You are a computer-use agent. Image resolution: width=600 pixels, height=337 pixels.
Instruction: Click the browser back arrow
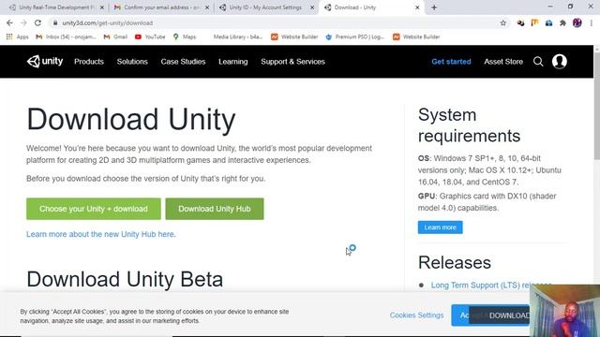coord(9,22)
